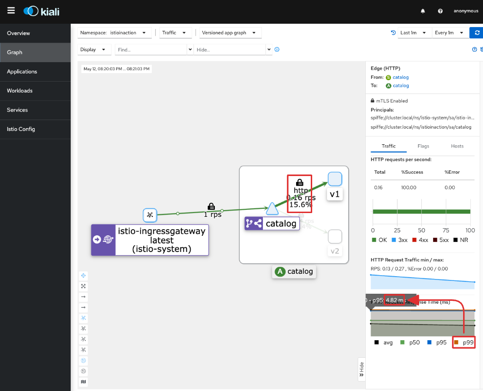
Task: Toggle the p50 series legend entry
Action: pyautogui.click(x=409, y=343)
